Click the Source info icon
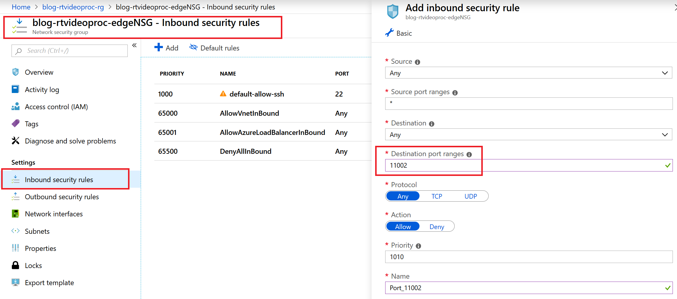This screenshot has width=677, height=299. click(x=417, y=62)
